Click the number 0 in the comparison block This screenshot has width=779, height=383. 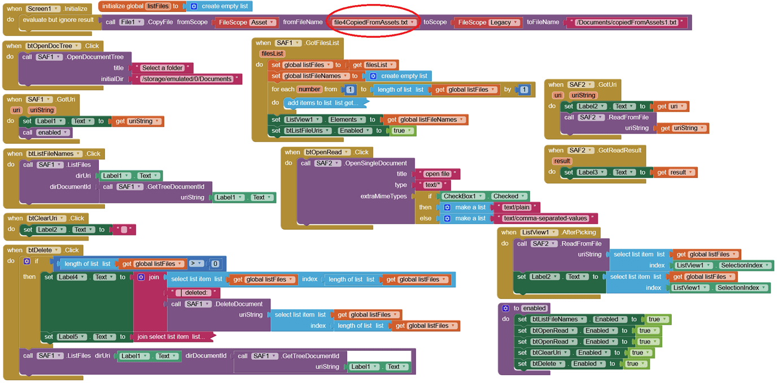[x=215, y=264]
